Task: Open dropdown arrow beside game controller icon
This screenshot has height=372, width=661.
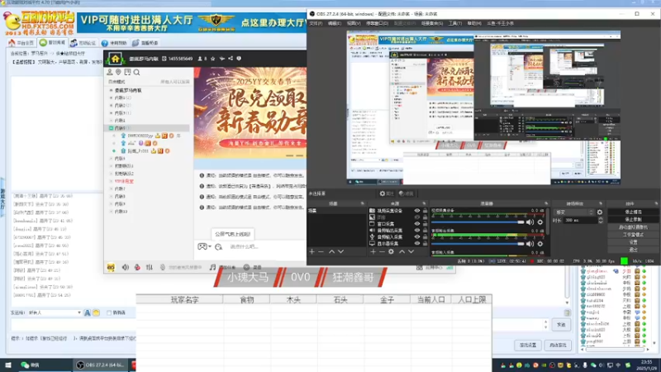Action: pos(210,246)
